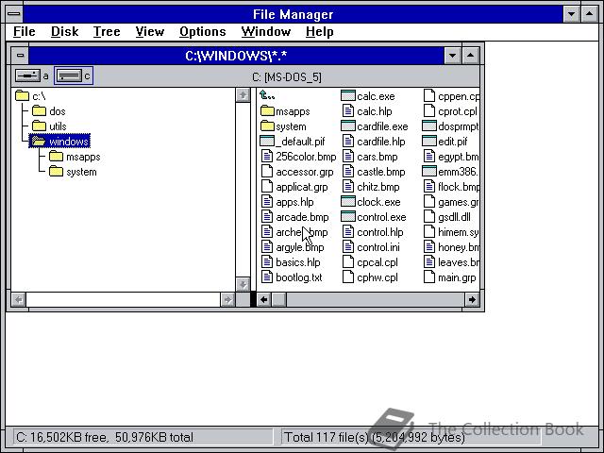Click tree pane scroll up arrow
The image size is (604, 453).
coord(243,94)
